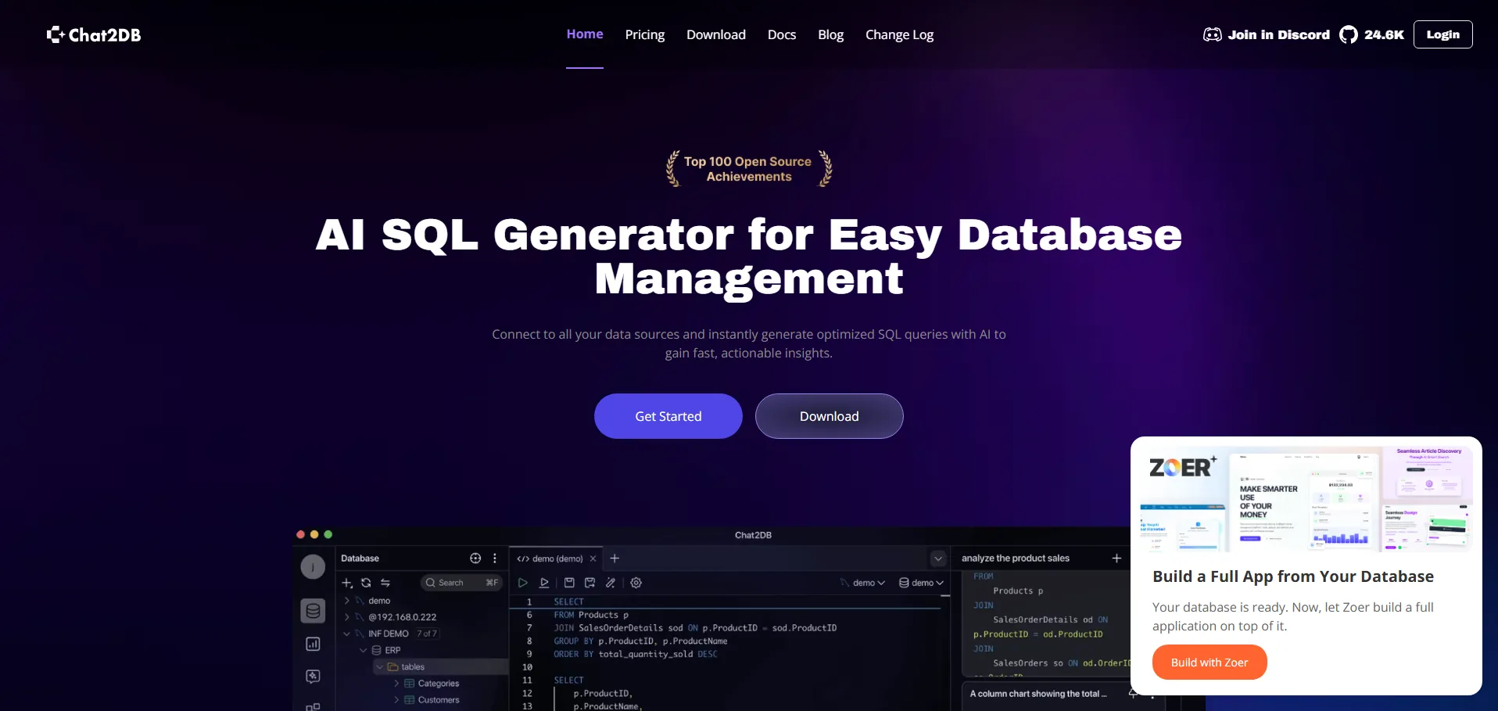The image size is (1498, 711).
Task: Open the GitHub repository icon
Action: point(1348,34)
